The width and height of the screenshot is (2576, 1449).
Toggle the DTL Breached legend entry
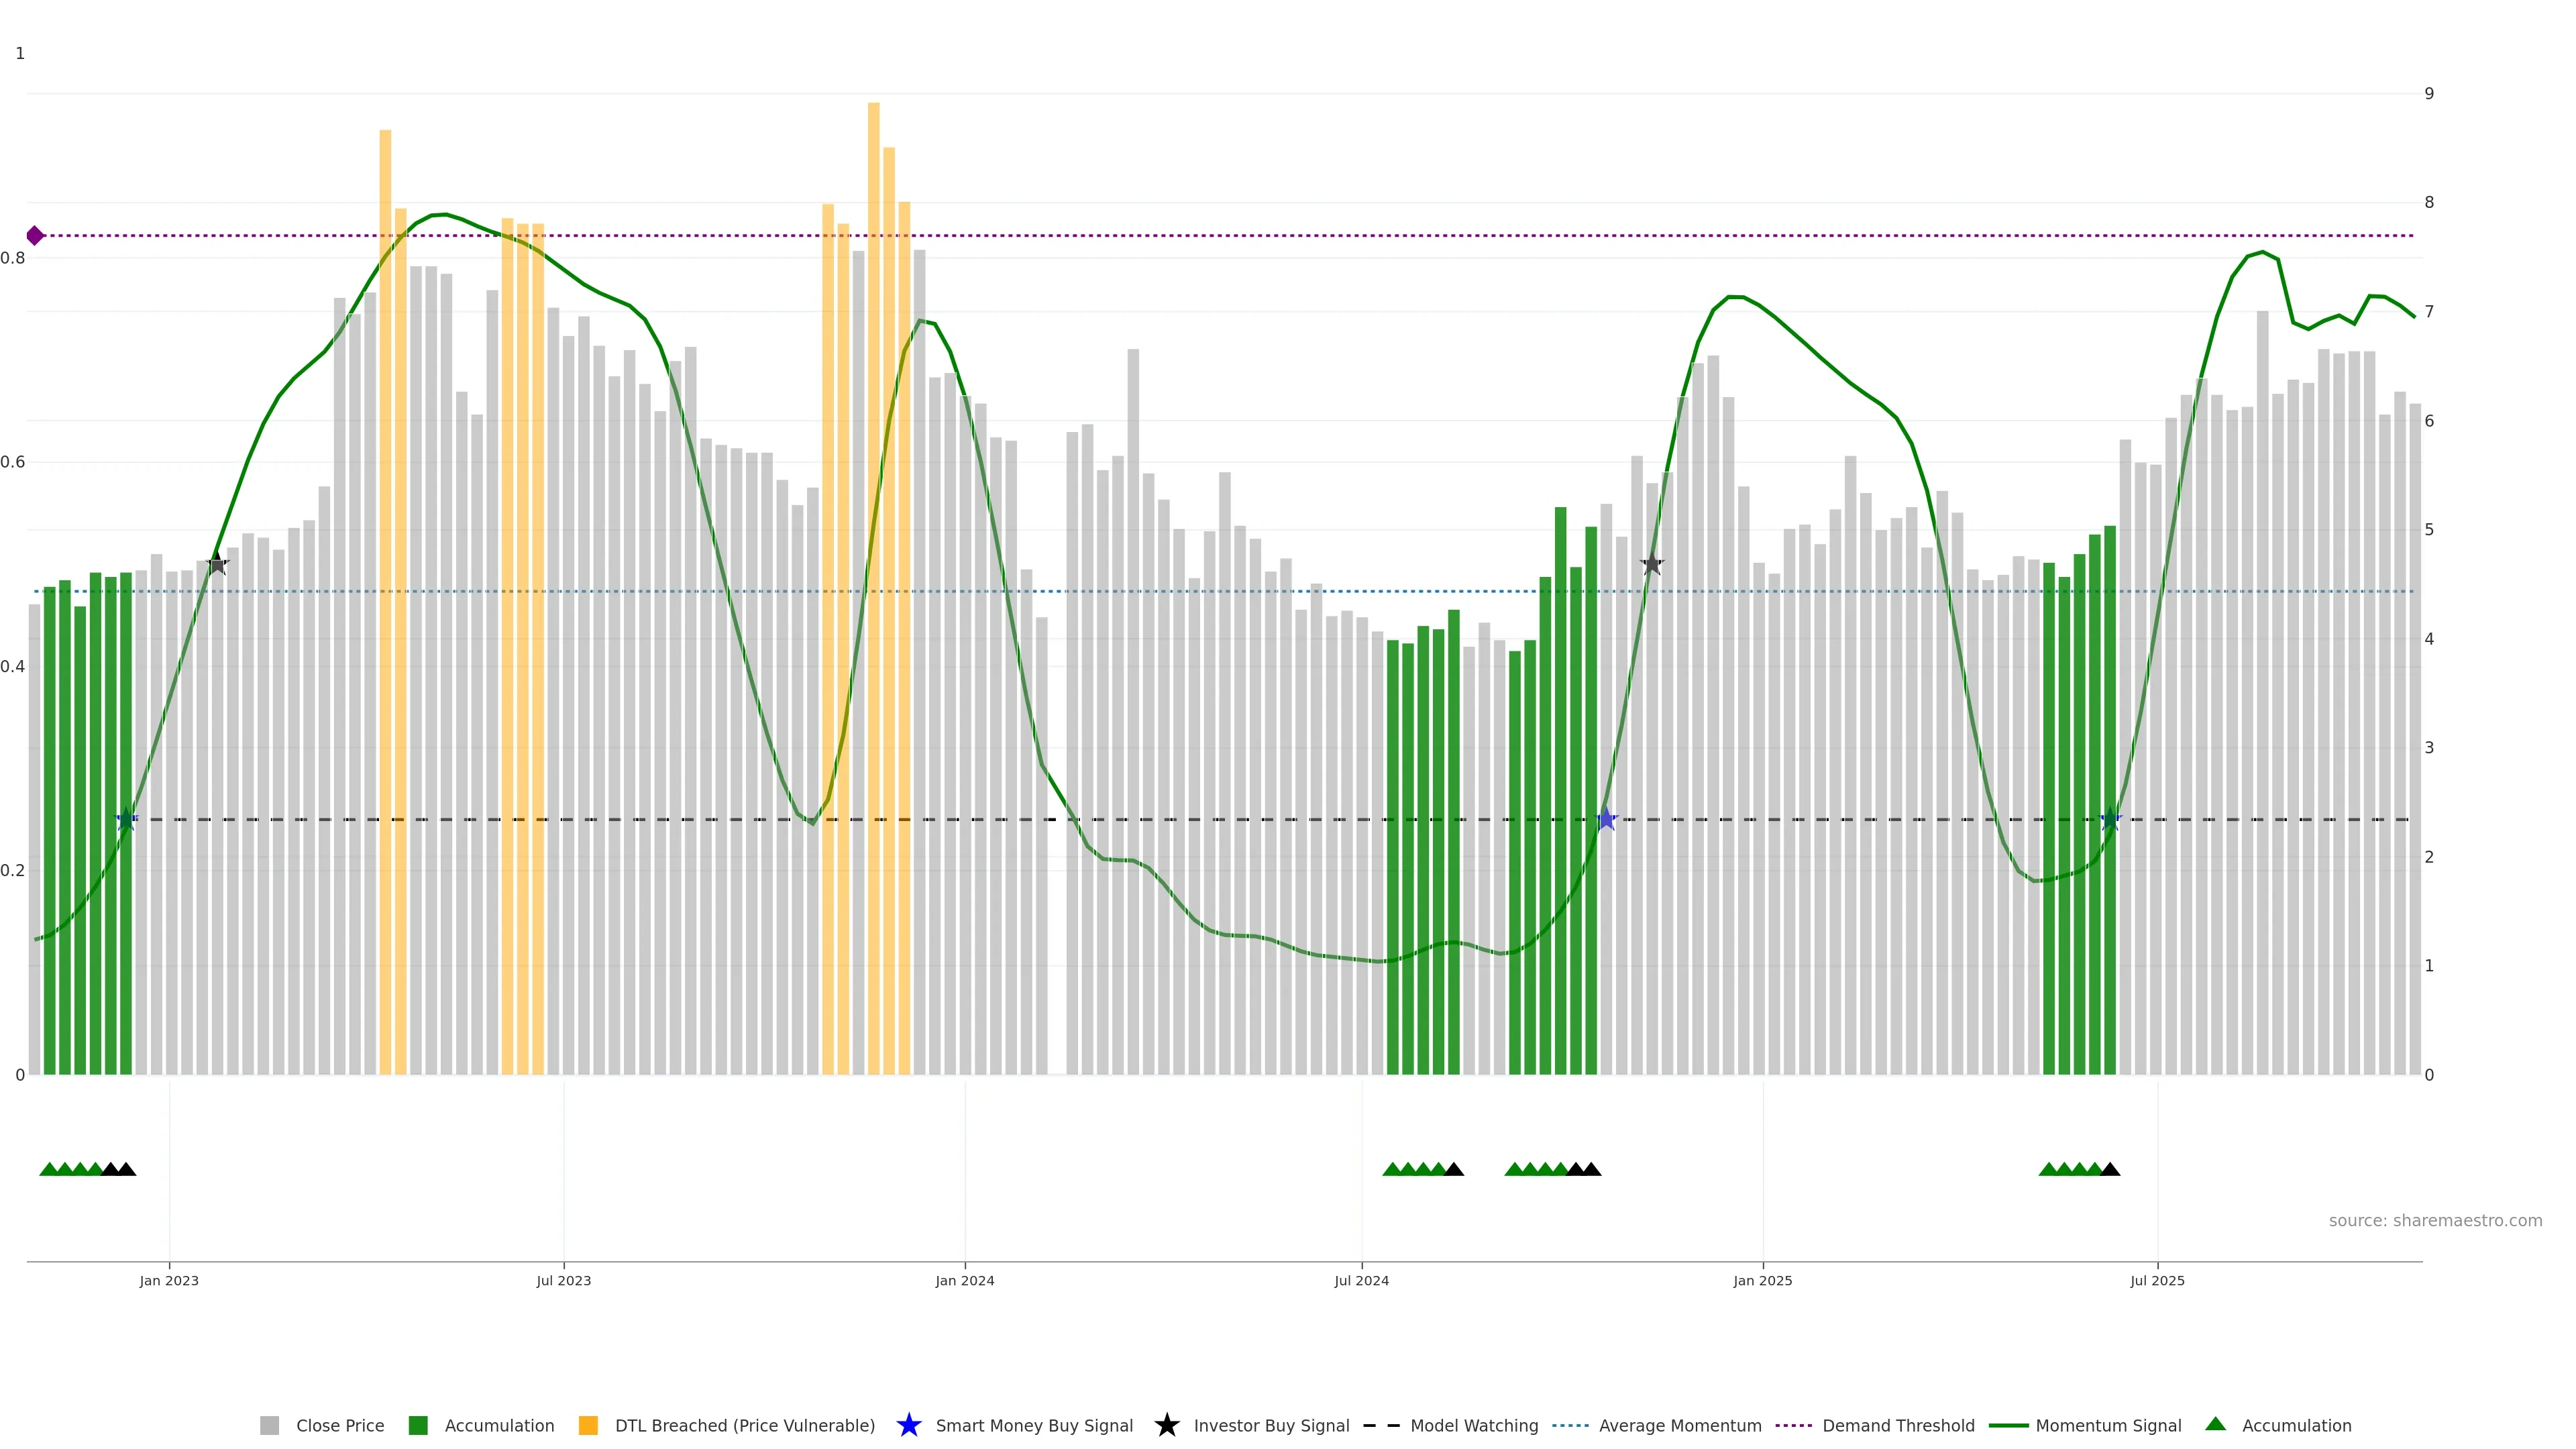click(x=744, y=1426)
